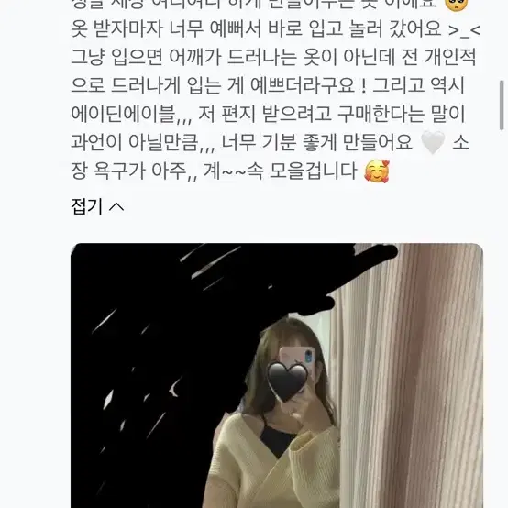Click the word 에이딘에이블 in the review

pos(123,115)
